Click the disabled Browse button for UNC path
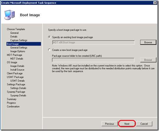The height and width of the screenshot is (131, 159). 148,60
